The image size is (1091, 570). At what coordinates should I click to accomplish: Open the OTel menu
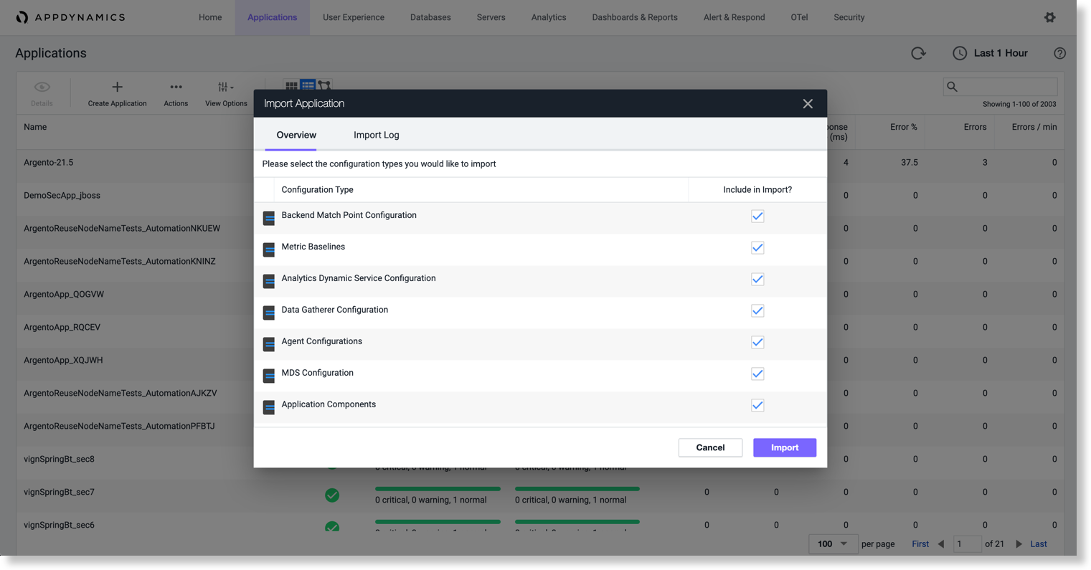click(799, 17)
